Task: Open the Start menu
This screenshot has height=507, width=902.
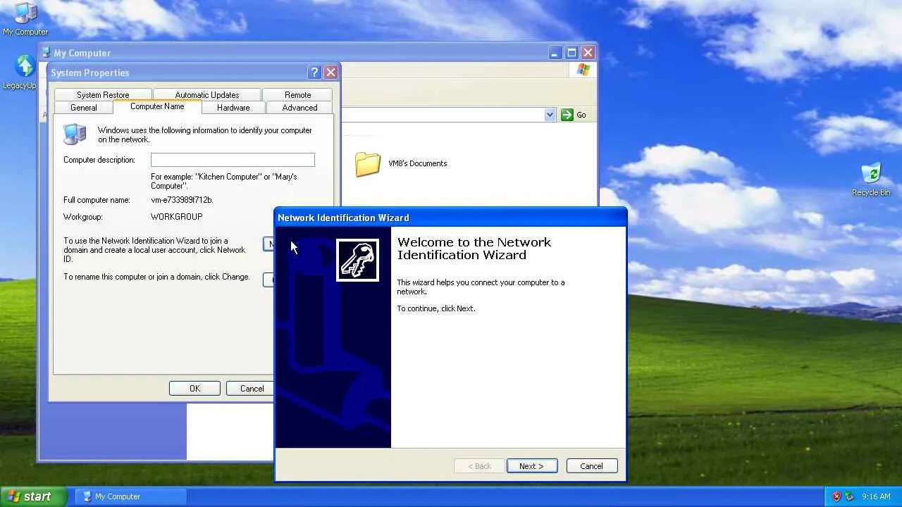Action: click(x=33, y=496)
